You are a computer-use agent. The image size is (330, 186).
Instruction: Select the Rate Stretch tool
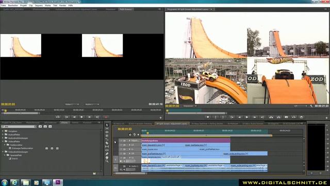tap(107, 139)
